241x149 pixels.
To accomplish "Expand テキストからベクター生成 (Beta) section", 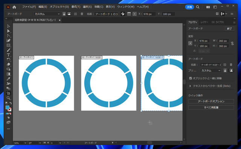I will [x=190, y=86].
